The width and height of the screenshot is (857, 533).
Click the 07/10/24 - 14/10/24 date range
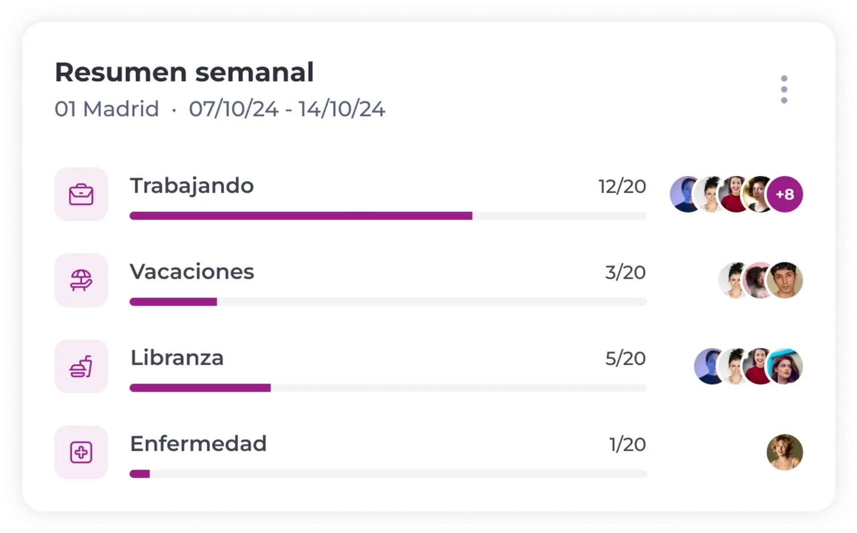pyautogui.click(x=287, y=109)
